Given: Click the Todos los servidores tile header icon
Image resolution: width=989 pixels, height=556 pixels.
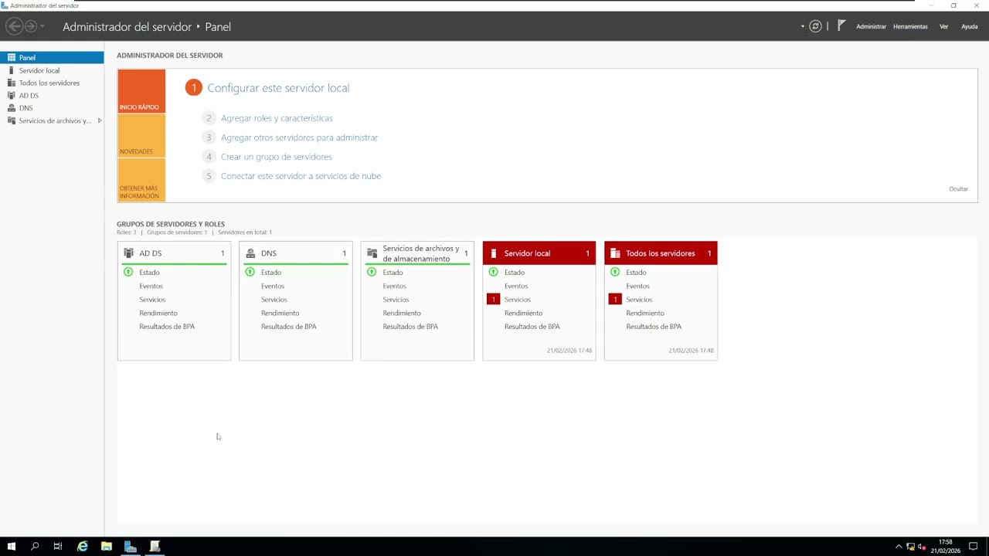Looking at the screenshot, I should point(615,253).
